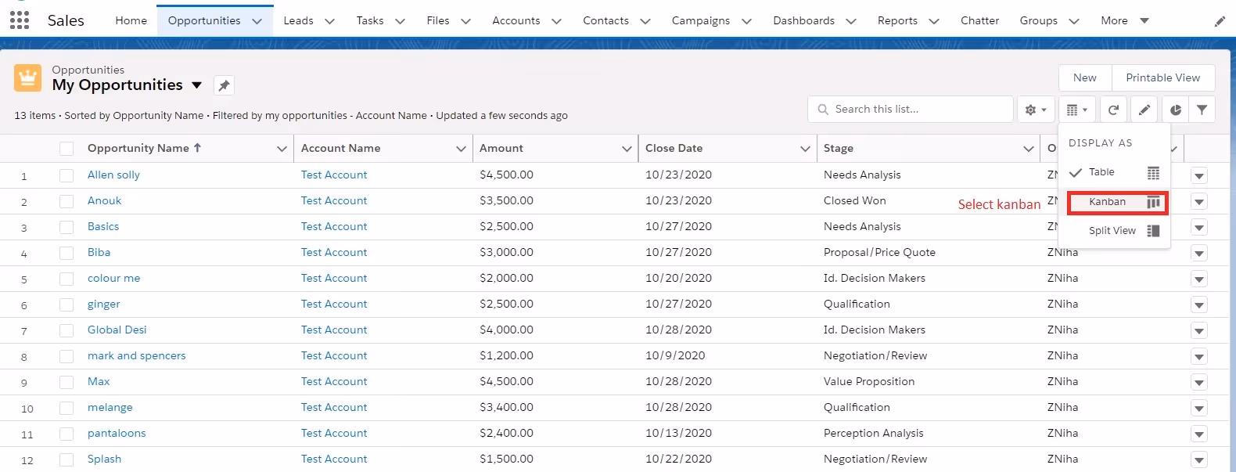Expand the Accounts tab chevron
This screenshot has width=1236, height=472.
coord(556,21)
